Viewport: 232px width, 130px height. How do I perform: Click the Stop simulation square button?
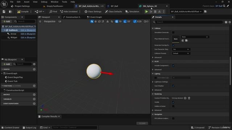[155, 12]
